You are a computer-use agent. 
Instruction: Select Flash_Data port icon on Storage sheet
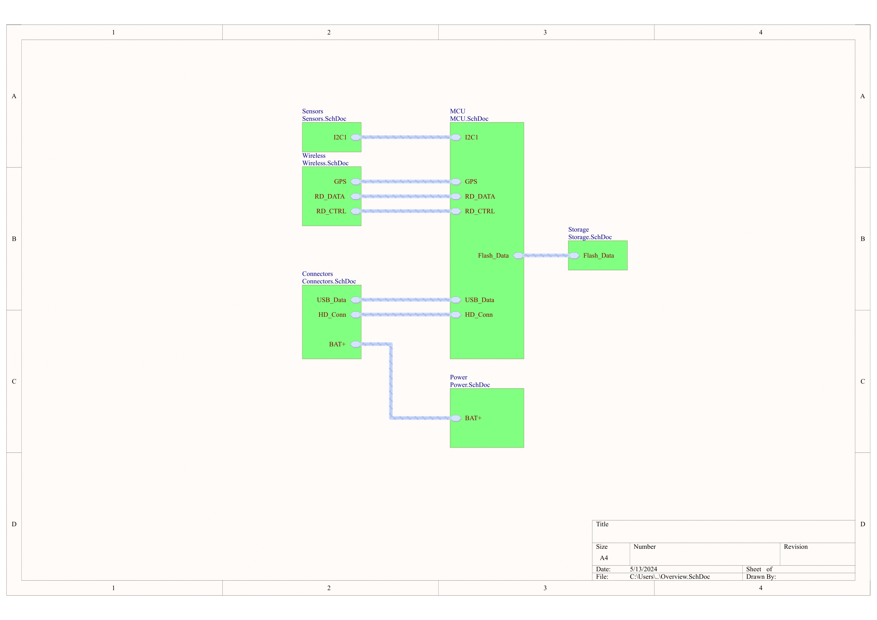coord(574,255)
